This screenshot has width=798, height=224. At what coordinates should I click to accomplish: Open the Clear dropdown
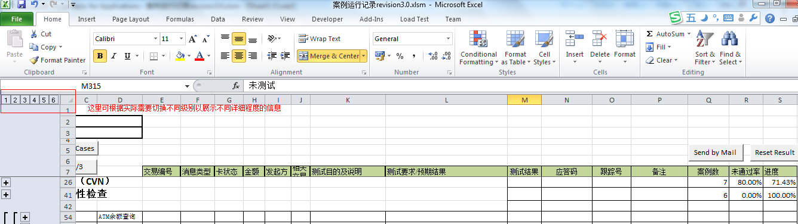662,60
